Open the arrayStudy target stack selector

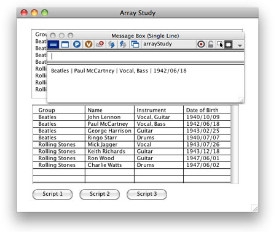click(169, 44)
